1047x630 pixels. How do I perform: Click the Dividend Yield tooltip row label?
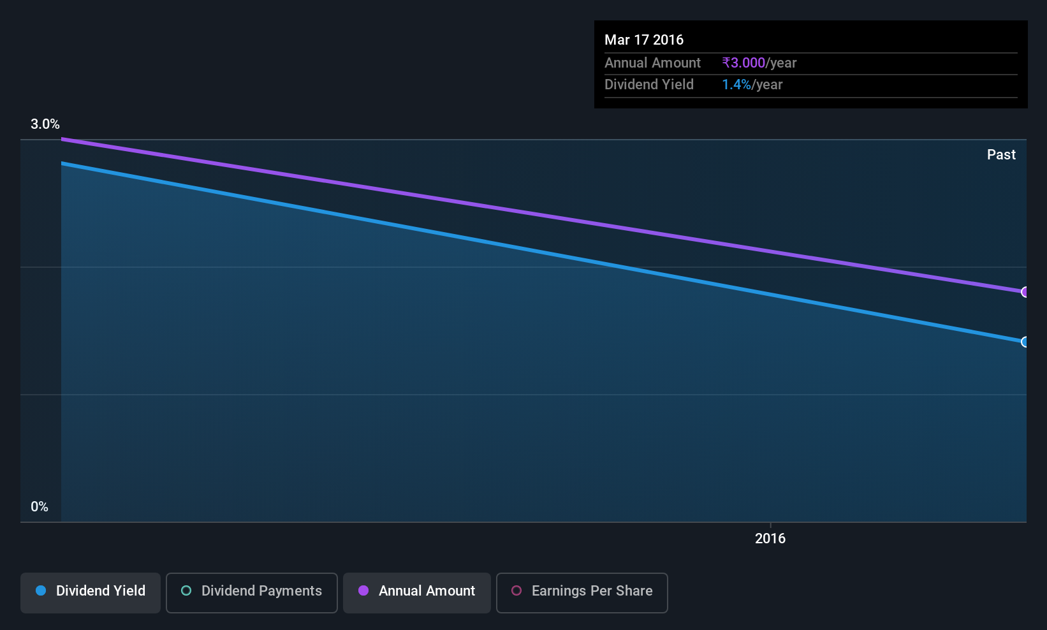649,84
